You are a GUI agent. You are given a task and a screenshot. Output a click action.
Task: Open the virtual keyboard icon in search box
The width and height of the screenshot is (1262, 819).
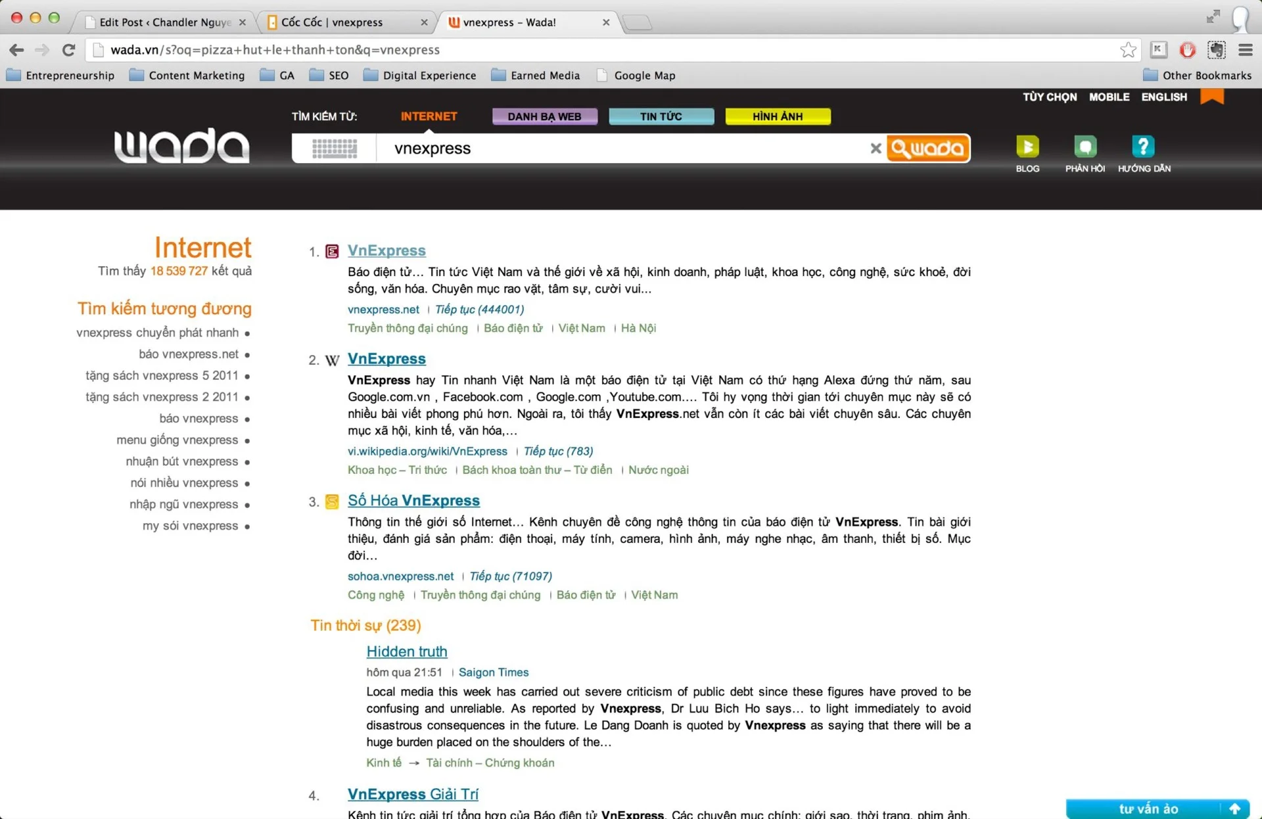point(334,149)
